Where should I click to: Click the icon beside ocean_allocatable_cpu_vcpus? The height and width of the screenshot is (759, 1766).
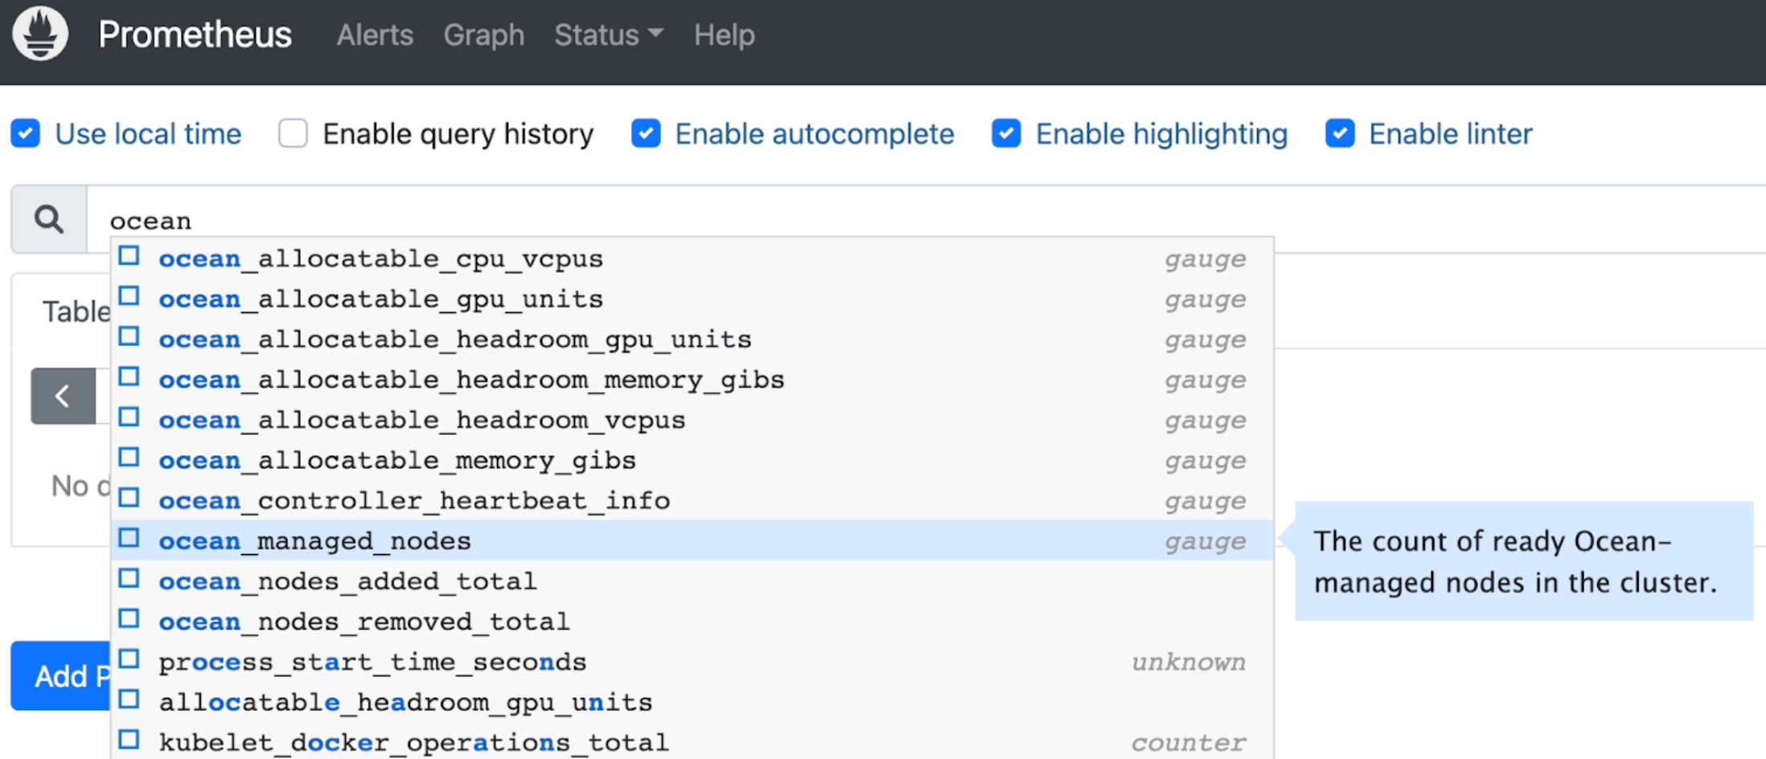(x=129, y=257)
